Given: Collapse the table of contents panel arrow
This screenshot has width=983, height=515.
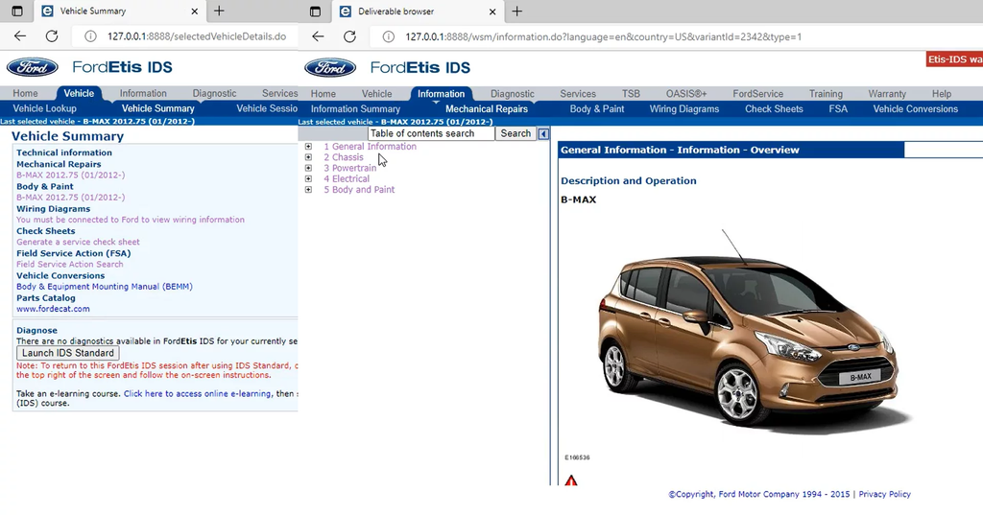Looking at the screenshot, I should 543,134.
